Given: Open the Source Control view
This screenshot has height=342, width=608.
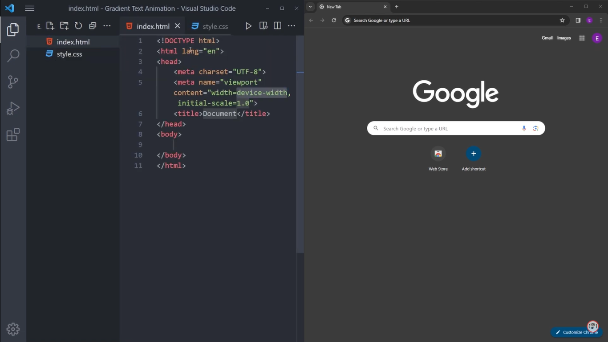Looking at the screenshot, I should click(x=13, y=82).
